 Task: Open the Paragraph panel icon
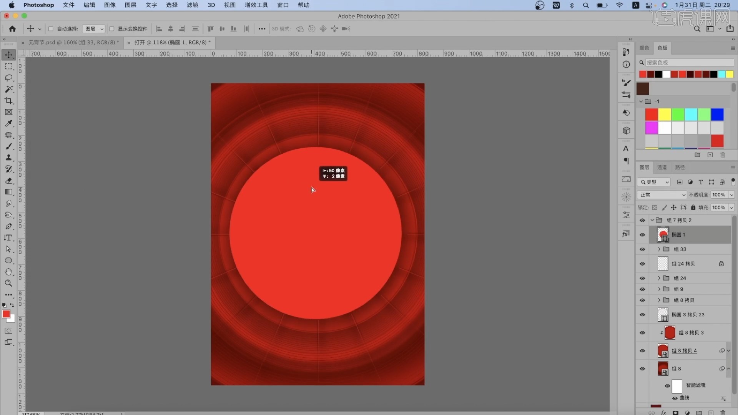click(626, 161)
